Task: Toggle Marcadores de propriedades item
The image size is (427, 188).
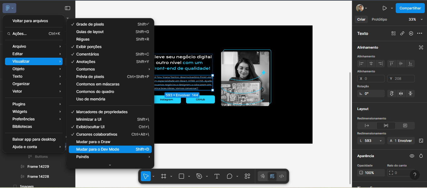Action: pyautogui.click(x=110, y=112)
